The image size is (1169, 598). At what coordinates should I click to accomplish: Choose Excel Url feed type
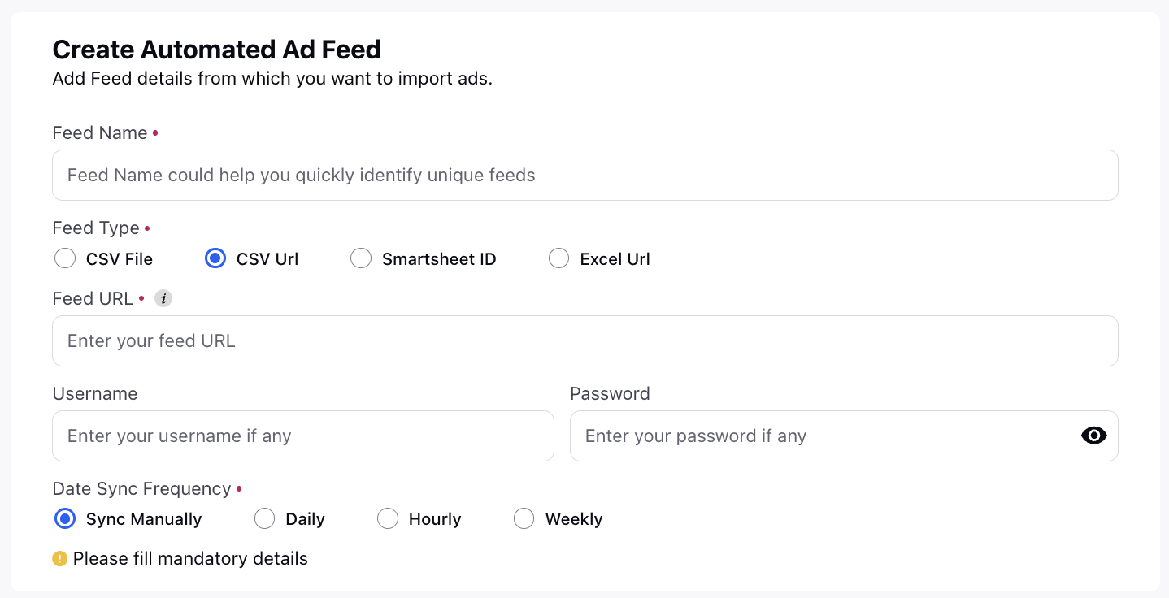[x=558, y=259]
